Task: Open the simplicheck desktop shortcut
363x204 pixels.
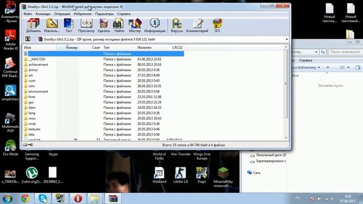Action: pyautogui.click(x=10, y=93)
